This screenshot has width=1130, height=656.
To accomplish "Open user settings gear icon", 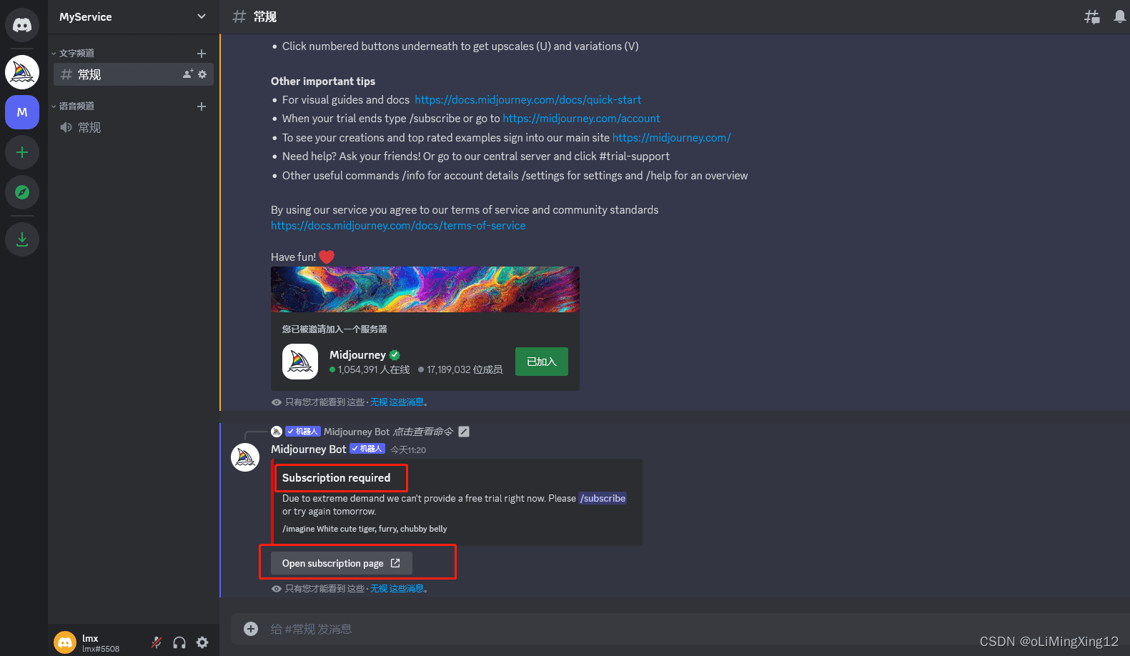I will pos(202,642).
